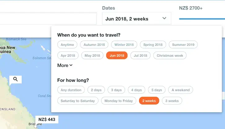
Task: Choose the A weekend duration option
Action: (x=181, y=90)
